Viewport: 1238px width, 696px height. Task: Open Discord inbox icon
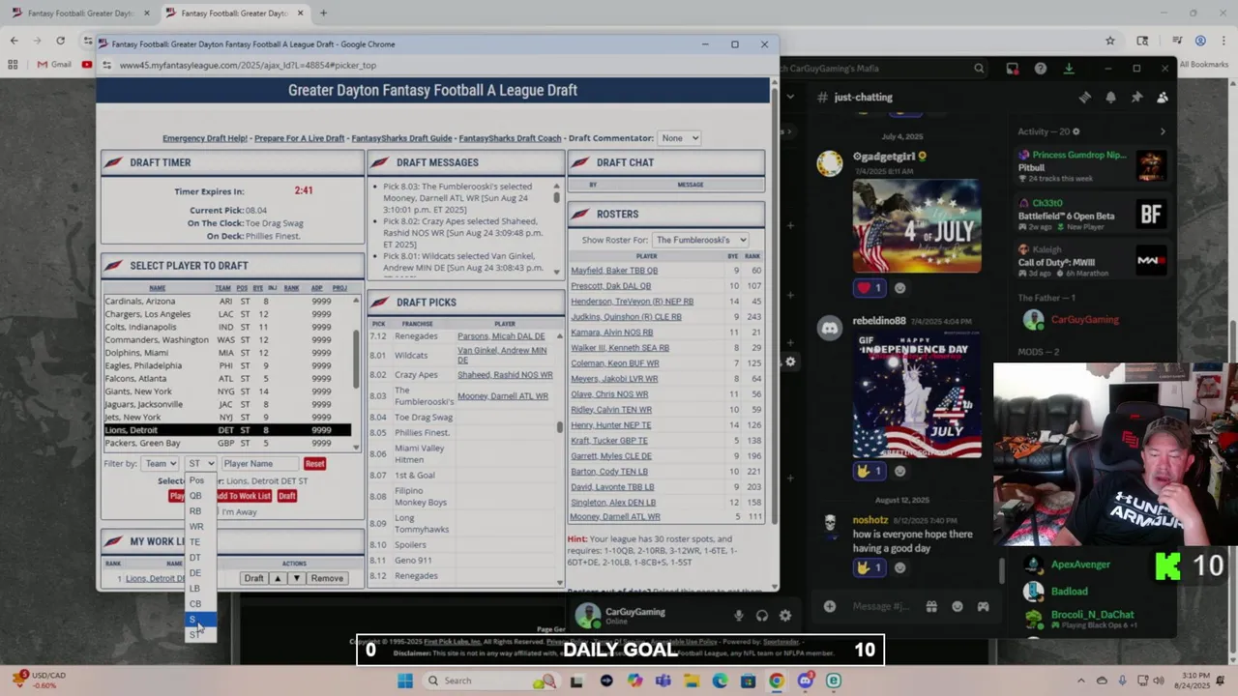click(x=1012, y=69)
